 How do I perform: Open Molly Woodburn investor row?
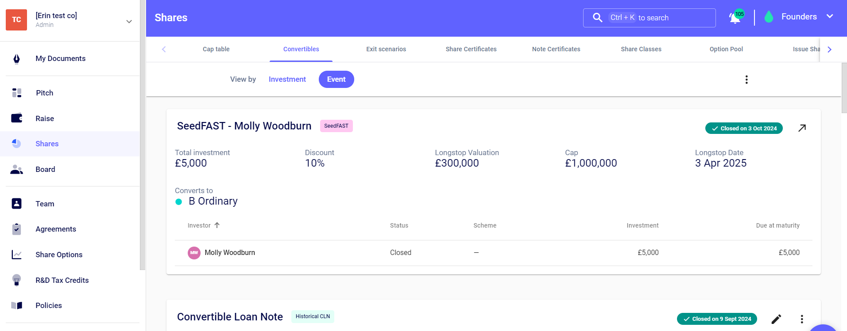pos(229,253)
